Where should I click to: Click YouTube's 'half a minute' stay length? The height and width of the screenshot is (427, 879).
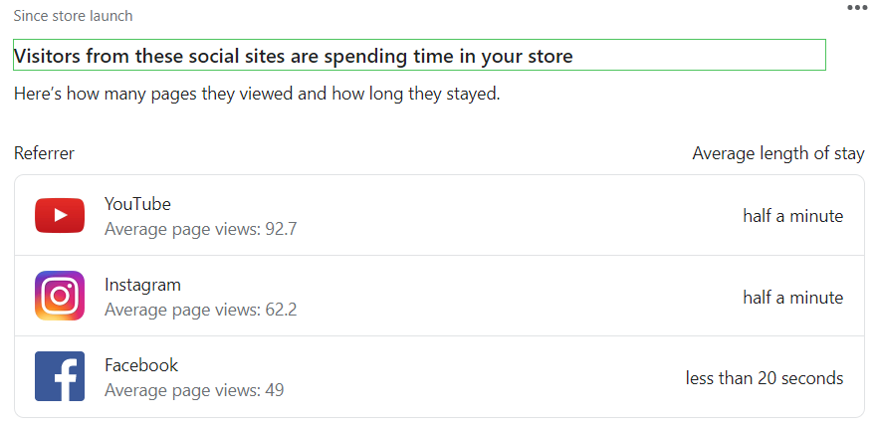click(x=792, y=216)
